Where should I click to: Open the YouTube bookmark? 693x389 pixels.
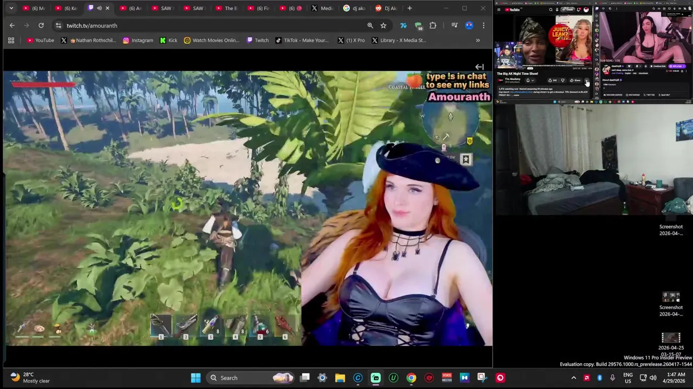[40, 40]
